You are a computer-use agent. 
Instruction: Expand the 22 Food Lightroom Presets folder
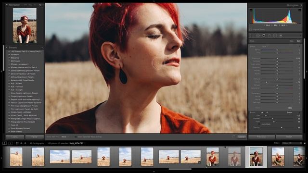point(9,77)
